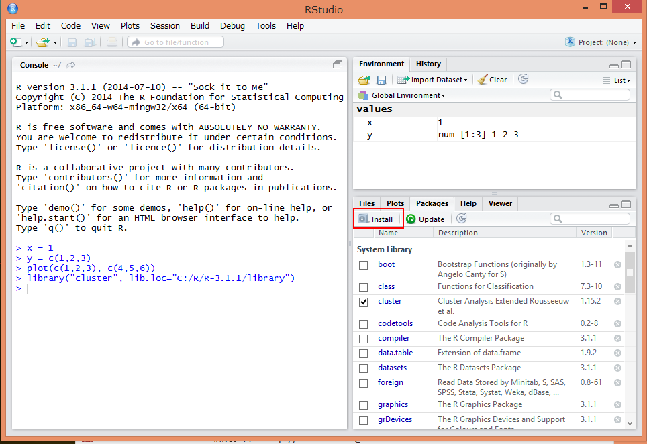Click the Print icon in the main toolbar
Viewport: 647px width, 444px height.
click(112, 42)
